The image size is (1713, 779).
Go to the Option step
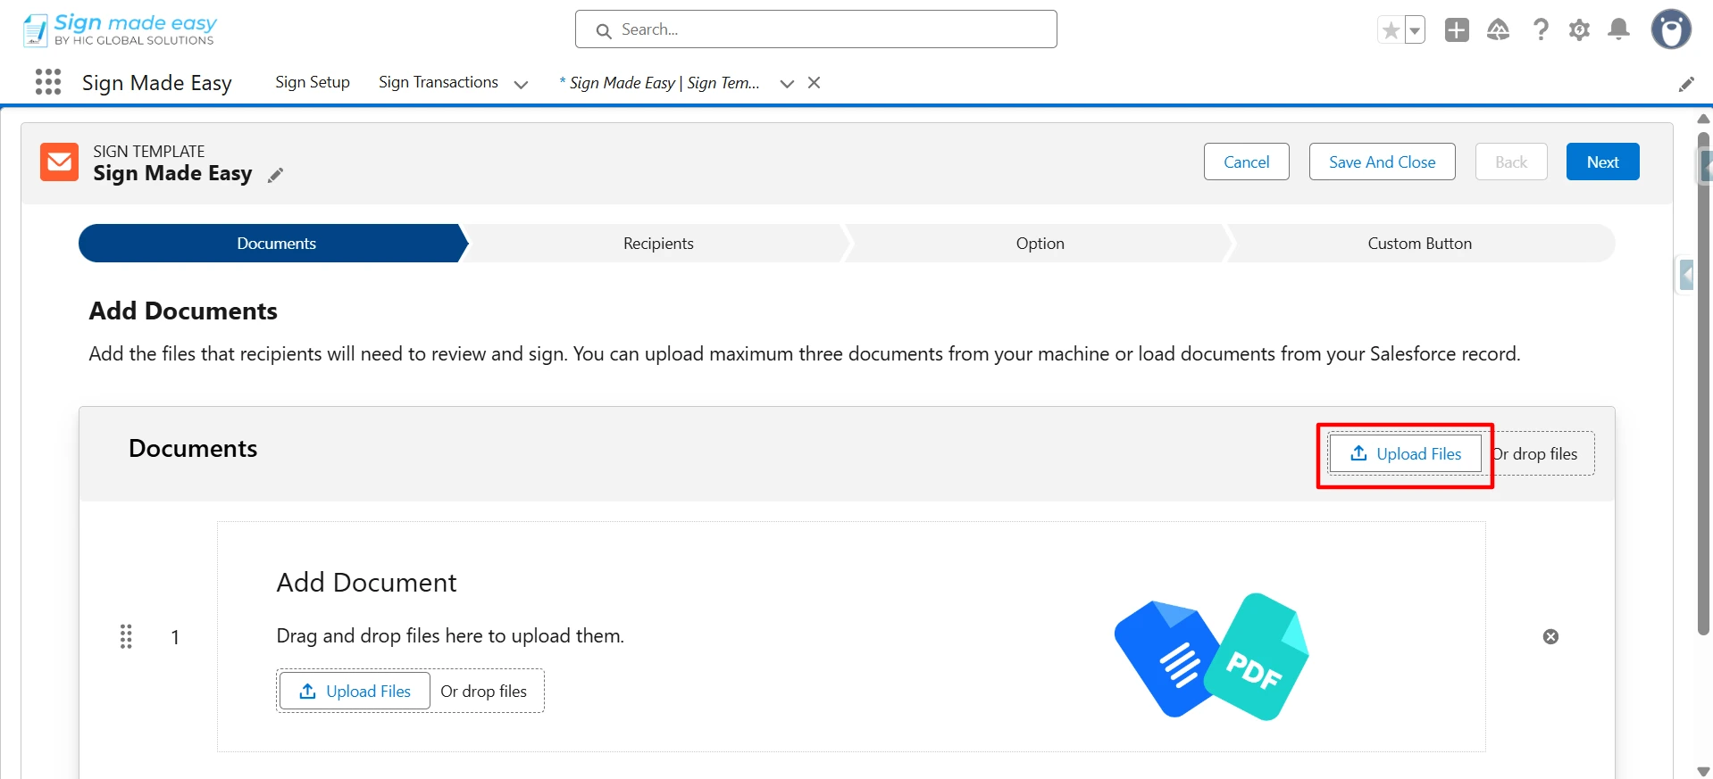[x=1040, y=244]
